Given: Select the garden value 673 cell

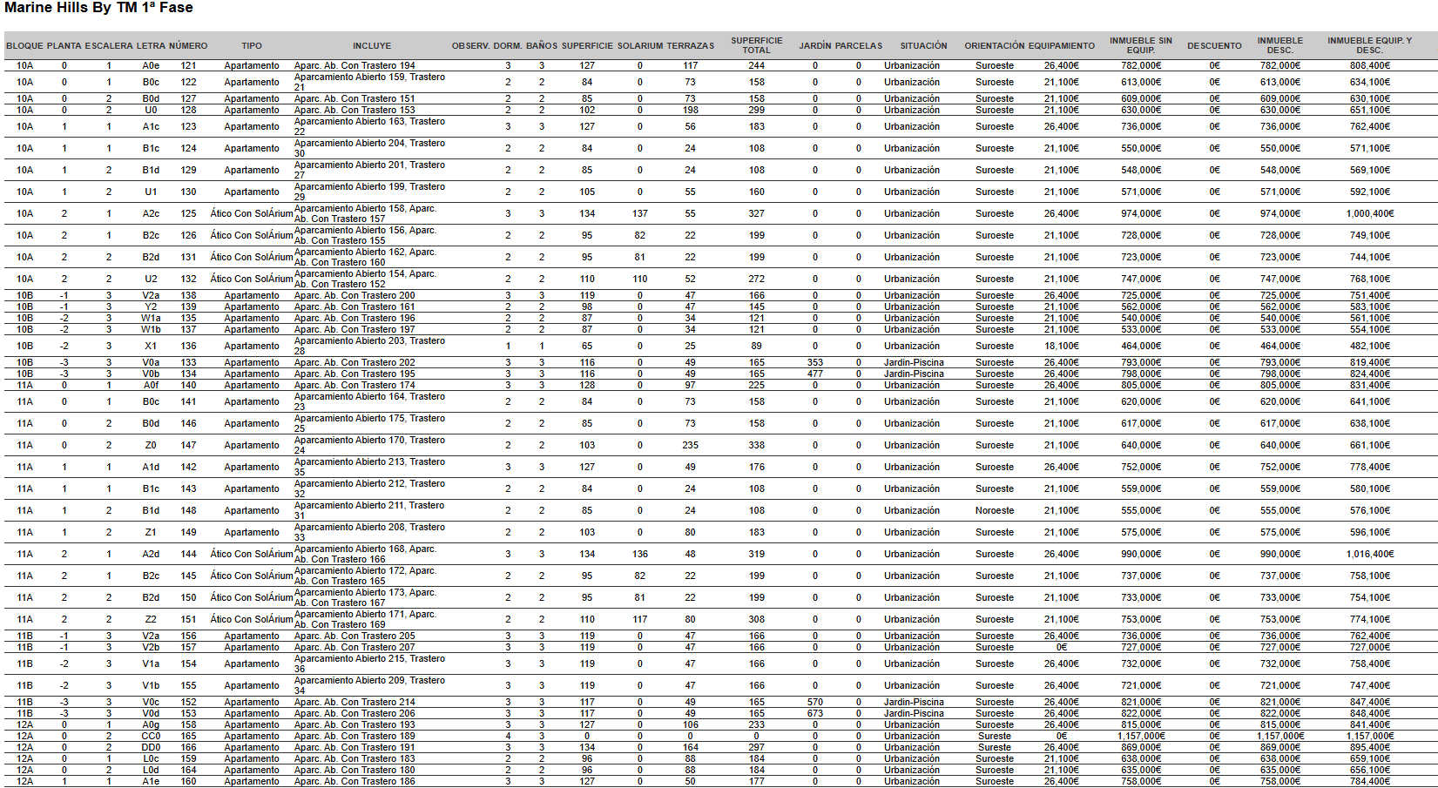Looking at the screenshot, I should [x=815, y=714].
